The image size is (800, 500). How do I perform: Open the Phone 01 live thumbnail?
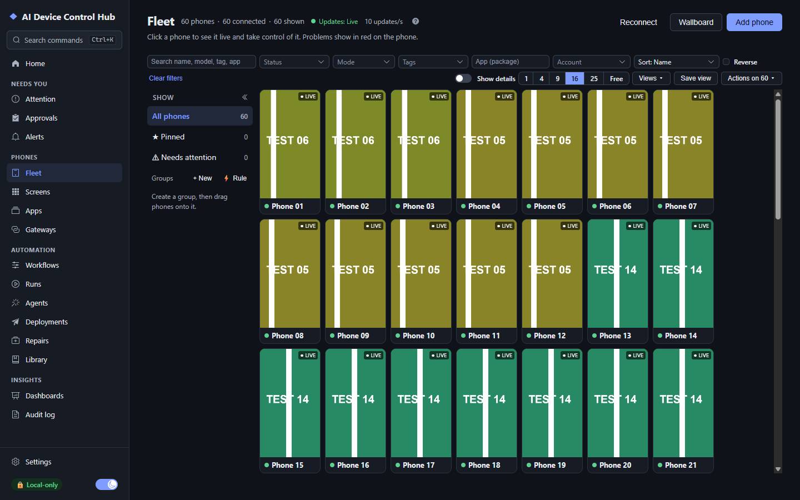click(290, 144)
